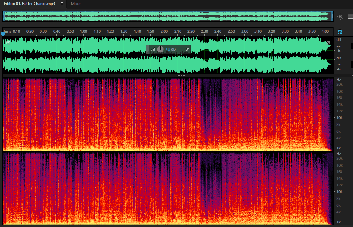Toggle the blue headphones icon beside the ruler
This screenshot has width=353, height=227.
pos(340,32)
